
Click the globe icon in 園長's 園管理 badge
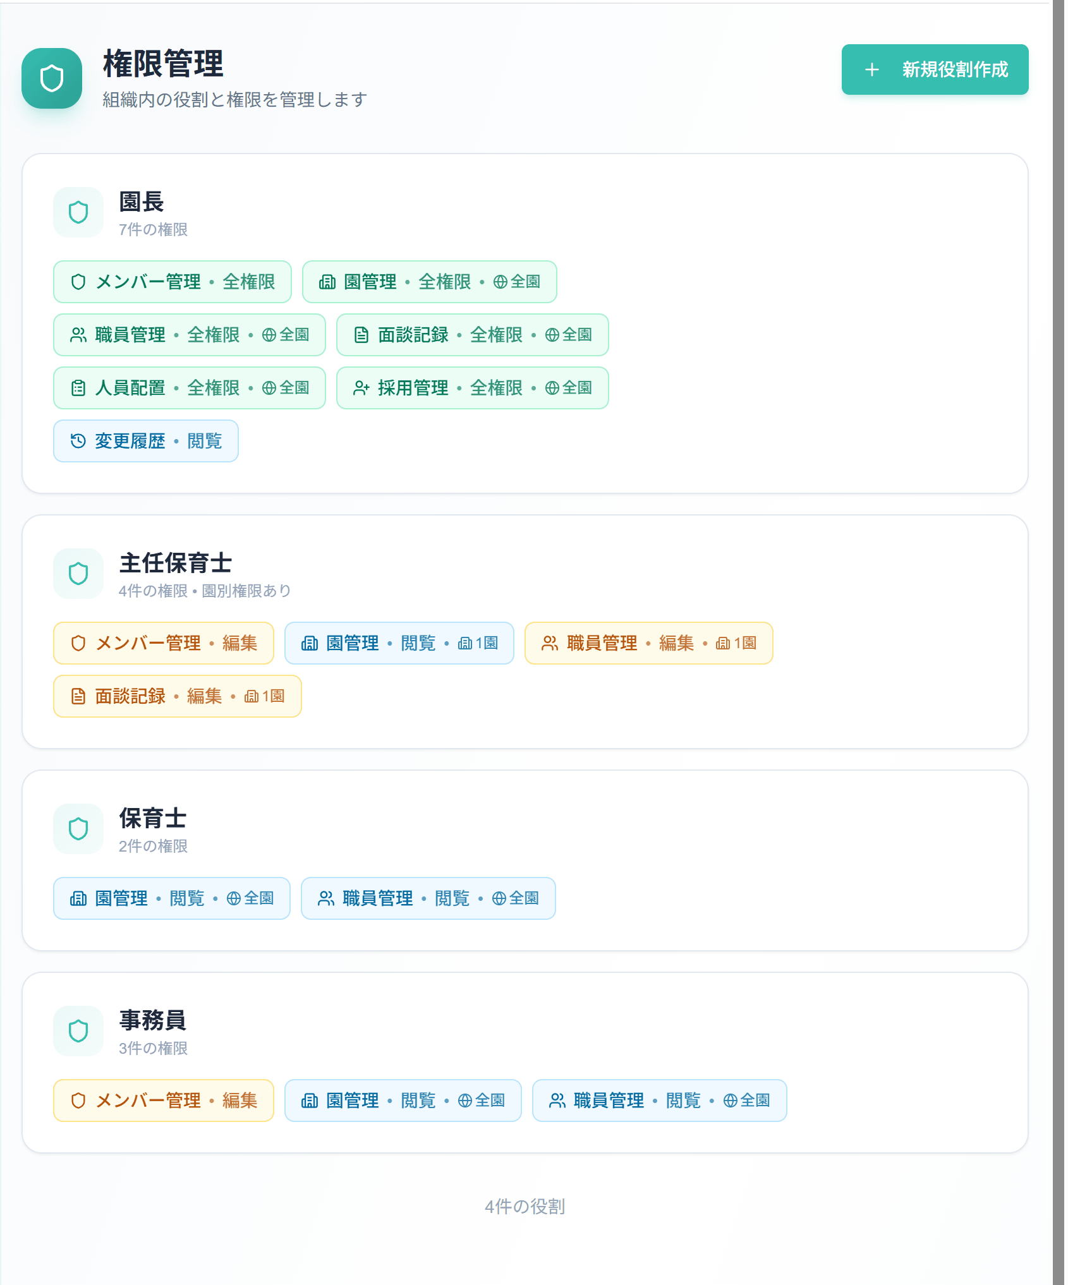pos(501,282)
